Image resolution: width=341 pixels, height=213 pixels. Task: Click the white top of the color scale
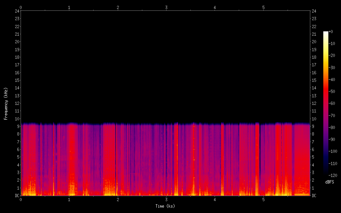click(x=326, y=33)
